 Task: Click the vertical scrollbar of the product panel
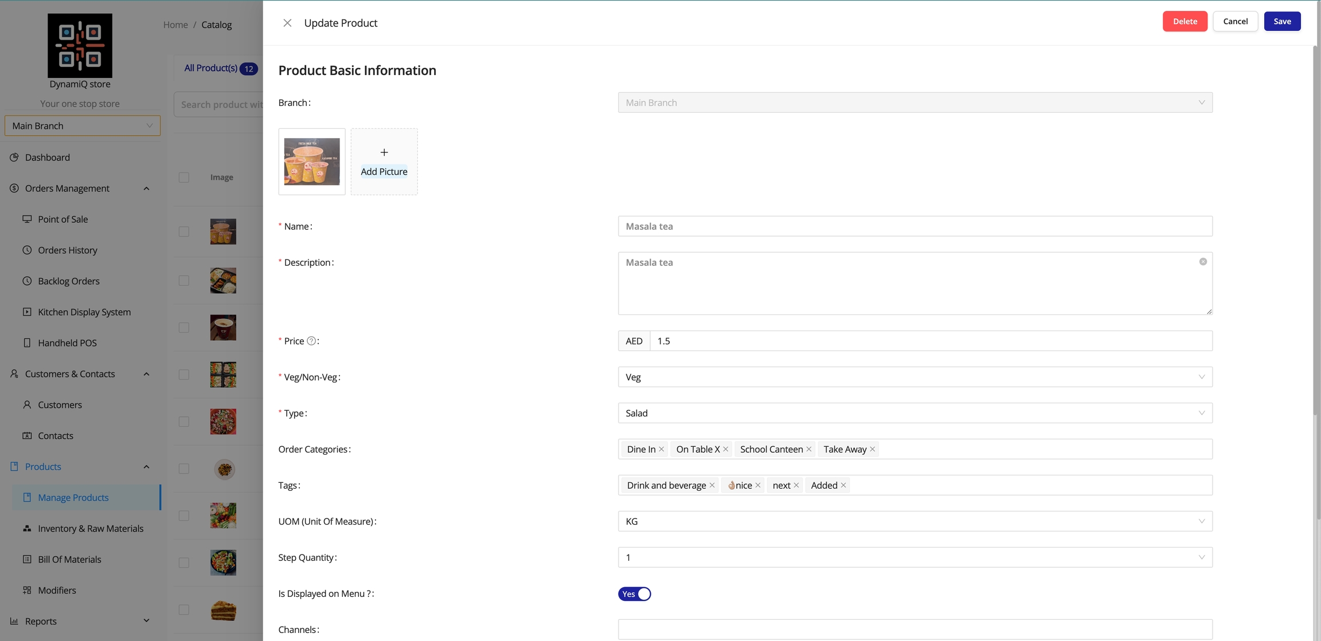coord(1316,229)
